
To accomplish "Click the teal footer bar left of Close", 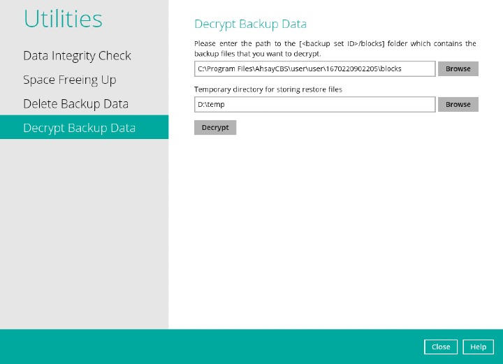I will coord(210,347).
